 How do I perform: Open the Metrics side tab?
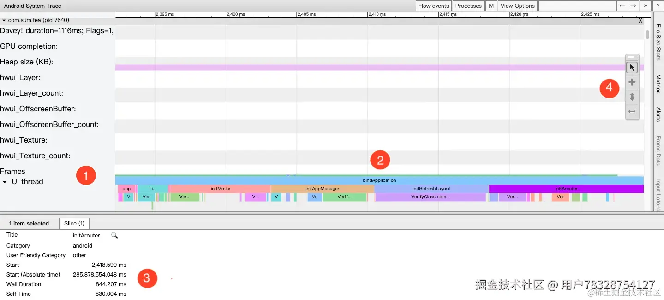658,84
